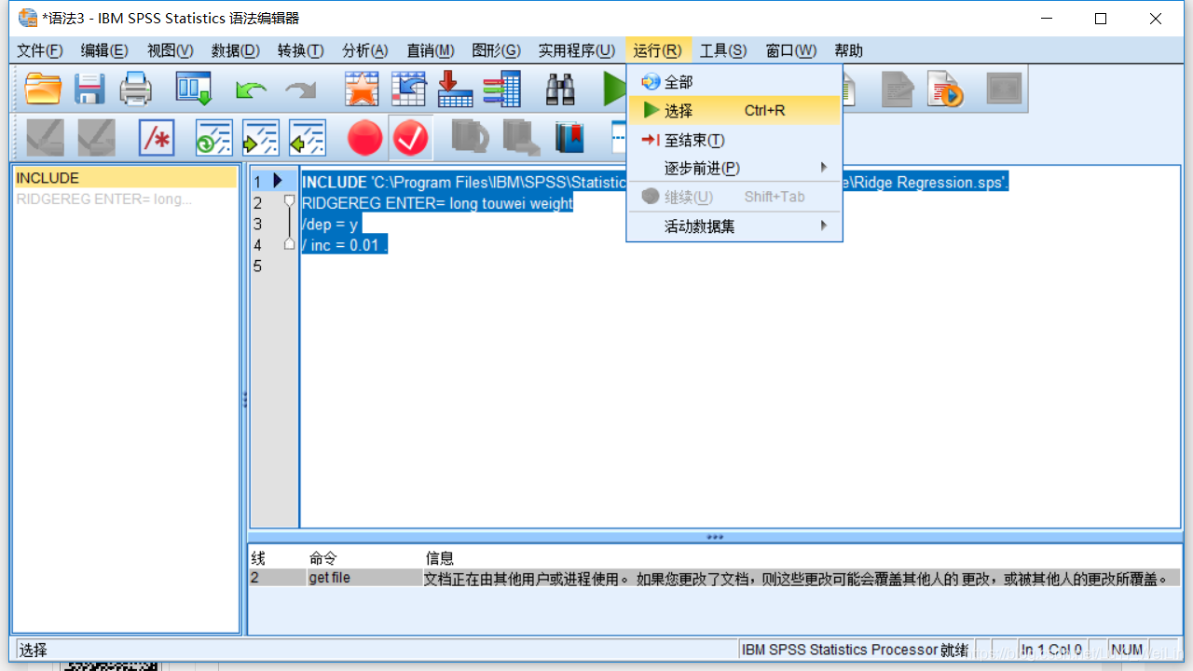Open the 分析(A) menu
The width and height of the screenshot is (1193, 671).
364,50
